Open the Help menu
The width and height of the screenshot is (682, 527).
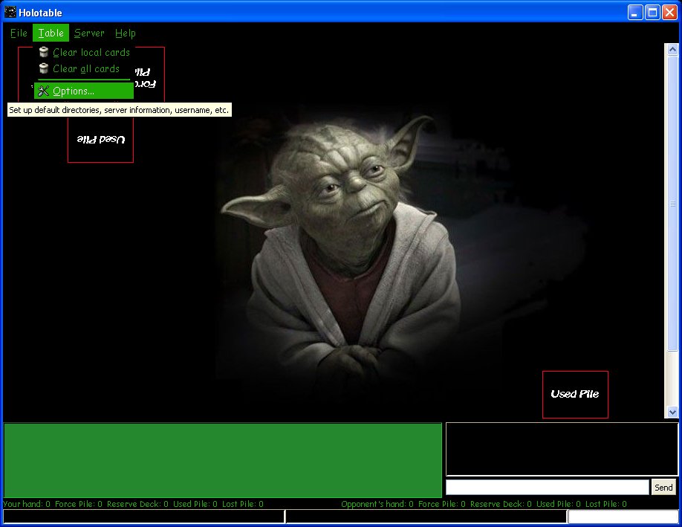pos(126,33)
